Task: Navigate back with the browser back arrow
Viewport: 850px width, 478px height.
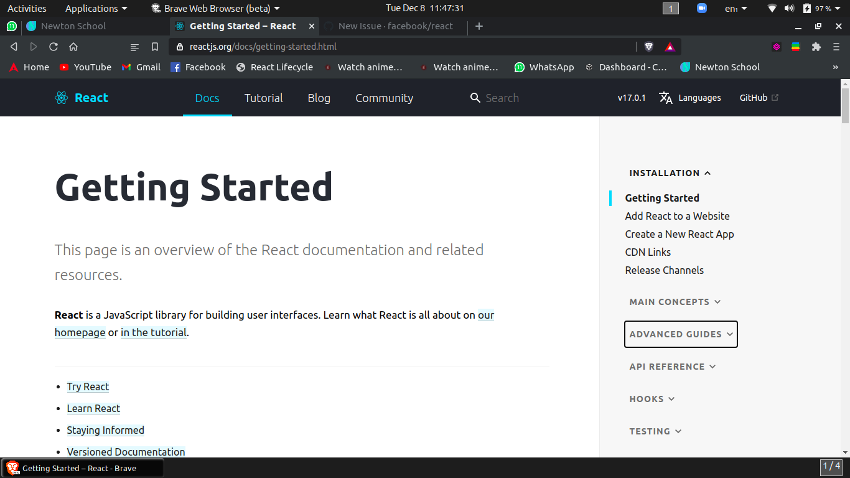Action: point(14,46)
